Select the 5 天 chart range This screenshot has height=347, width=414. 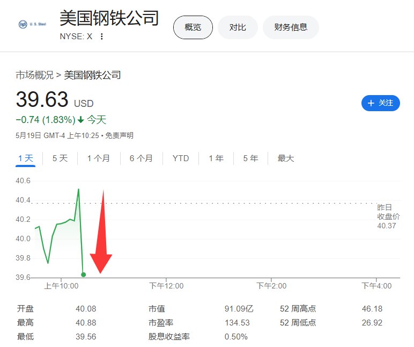click(x=60, y=158)
